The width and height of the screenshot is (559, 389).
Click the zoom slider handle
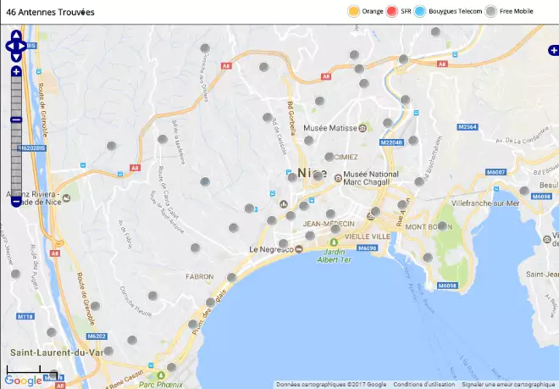click(x=16, y=119)
